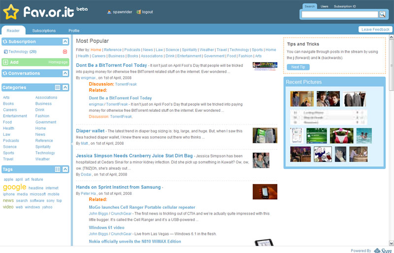Screen dimensions: 394x253
Task: Click the Fav.or.it star logo
Action: pyautogui.click(x=11, y=12)
